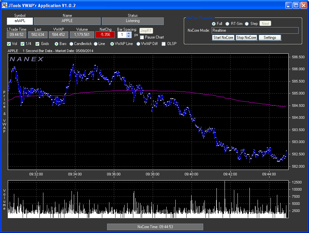Enable the OLSP checkbox
Viewport: 309px width, 233px height.
click(164, 44)
